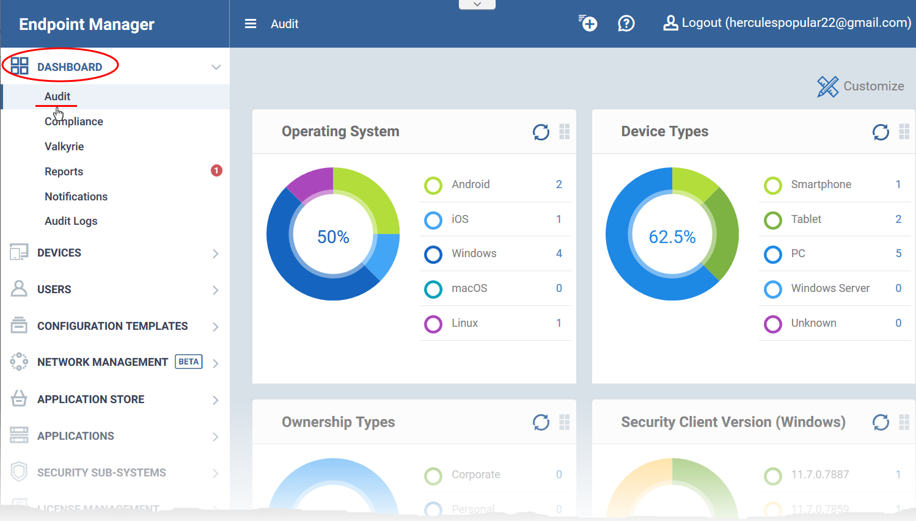The image size is (916, 521).
Task: Open Reports with the notification badge
Action: point(64,171)
